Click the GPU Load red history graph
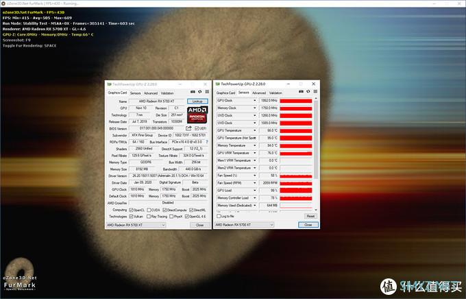This screenshot has width=466, height=299. (296, 191)
